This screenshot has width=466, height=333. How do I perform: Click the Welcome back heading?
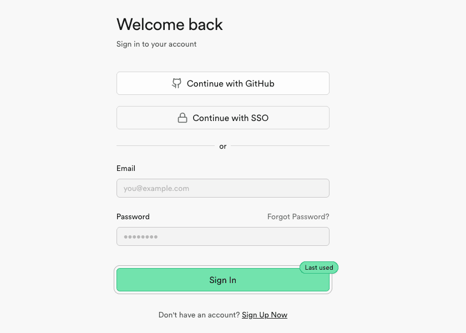point(170,24)
